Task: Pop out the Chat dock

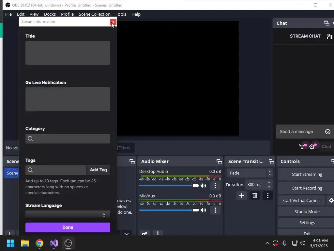Action: pyautogui.click(x=326, y=23)
